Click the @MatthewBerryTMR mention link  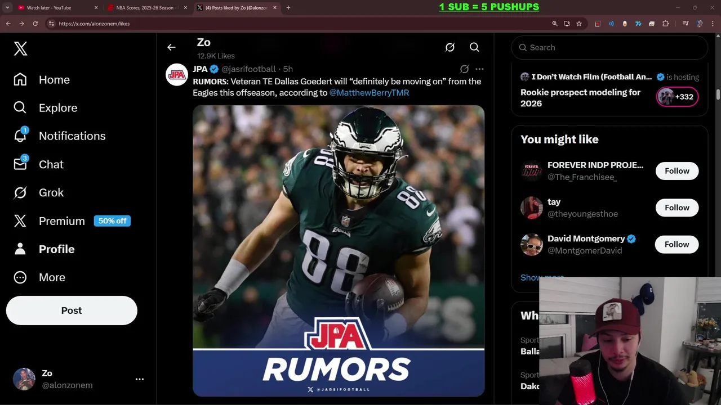(x=369, y=93)
